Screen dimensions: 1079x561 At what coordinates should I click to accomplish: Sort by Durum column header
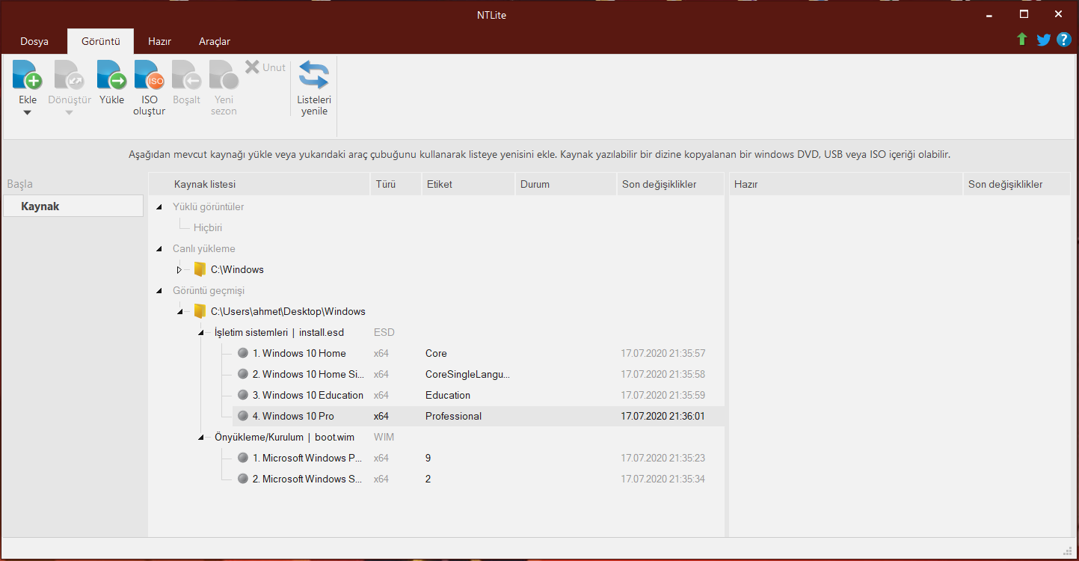point(566,184)
